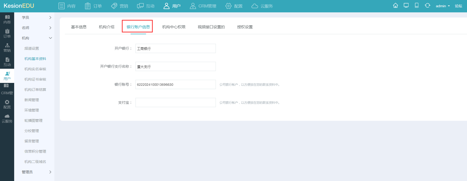Click the mobile phone preview icon

click(x=417, y=5)
